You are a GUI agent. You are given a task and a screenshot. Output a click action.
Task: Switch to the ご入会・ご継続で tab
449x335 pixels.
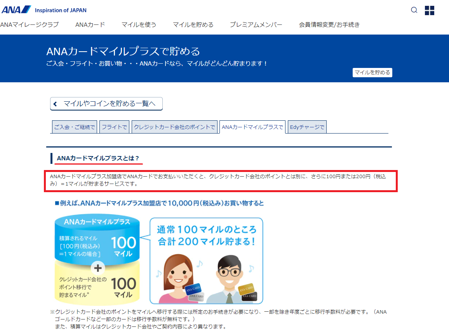pyautogui.click(x=75, y=127)
